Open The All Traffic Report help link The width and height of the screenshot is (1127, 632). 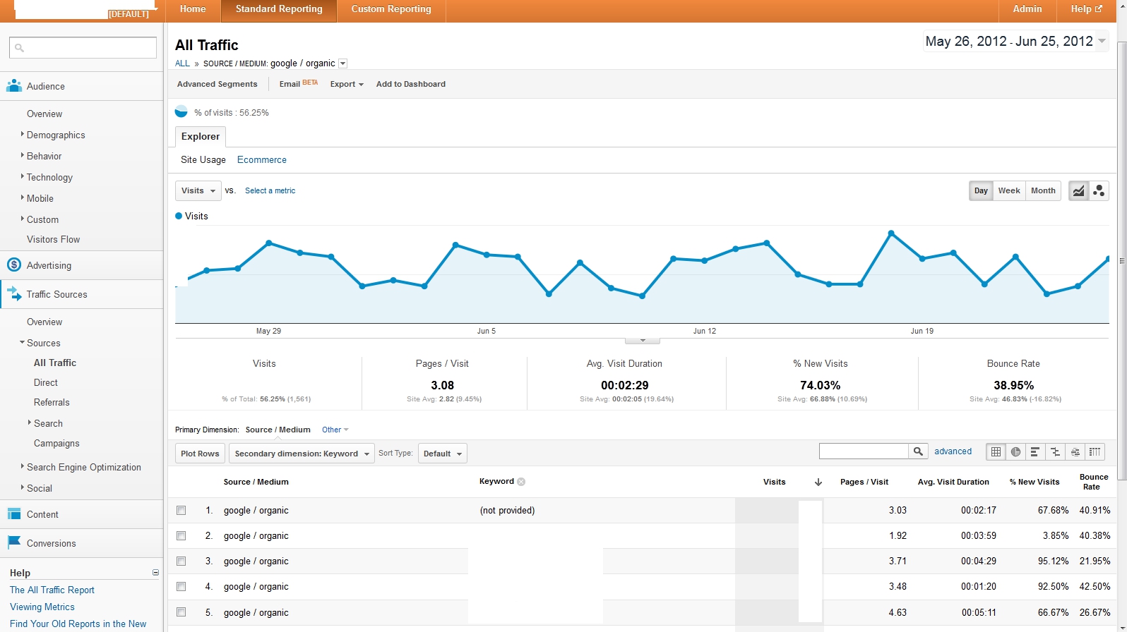tap(52, 590)
